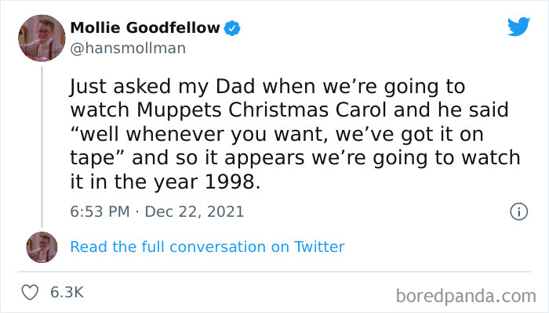Click the 6:53 PM timestamp
The width and height of the screenshot is (549, 313).
coord(98,211)
